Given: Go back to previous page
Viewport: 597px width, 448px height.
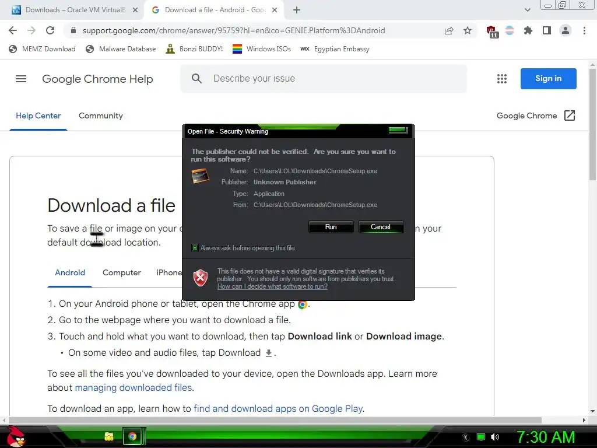Looking at the screenshot, I should pyautogui.click(x=13, y=30).
